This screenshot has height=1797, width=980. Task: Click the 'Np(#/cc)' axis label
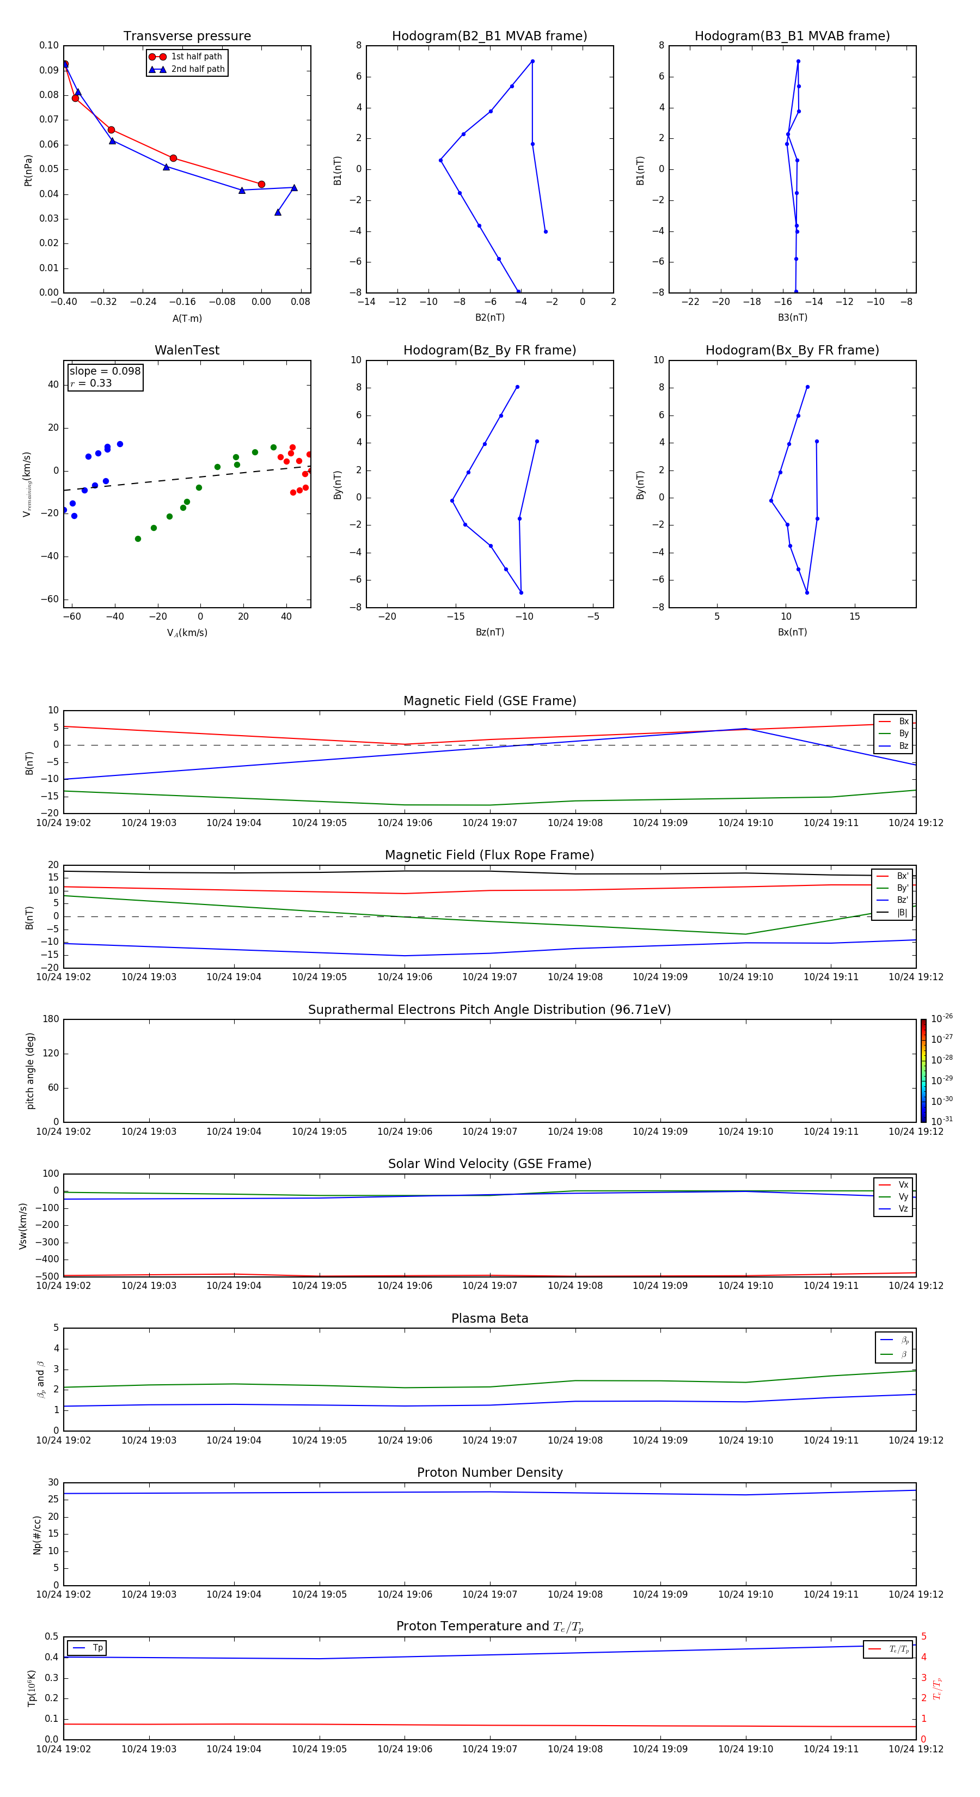click(37, 1535)
